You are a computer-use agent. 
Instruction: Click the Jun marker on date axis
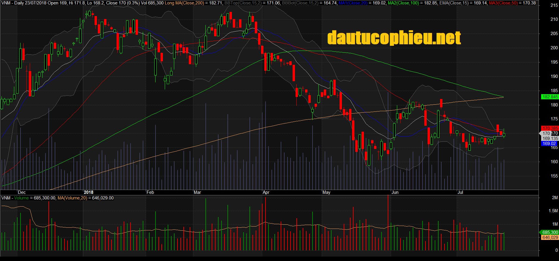pyautogui.click(x=395, y=192)
